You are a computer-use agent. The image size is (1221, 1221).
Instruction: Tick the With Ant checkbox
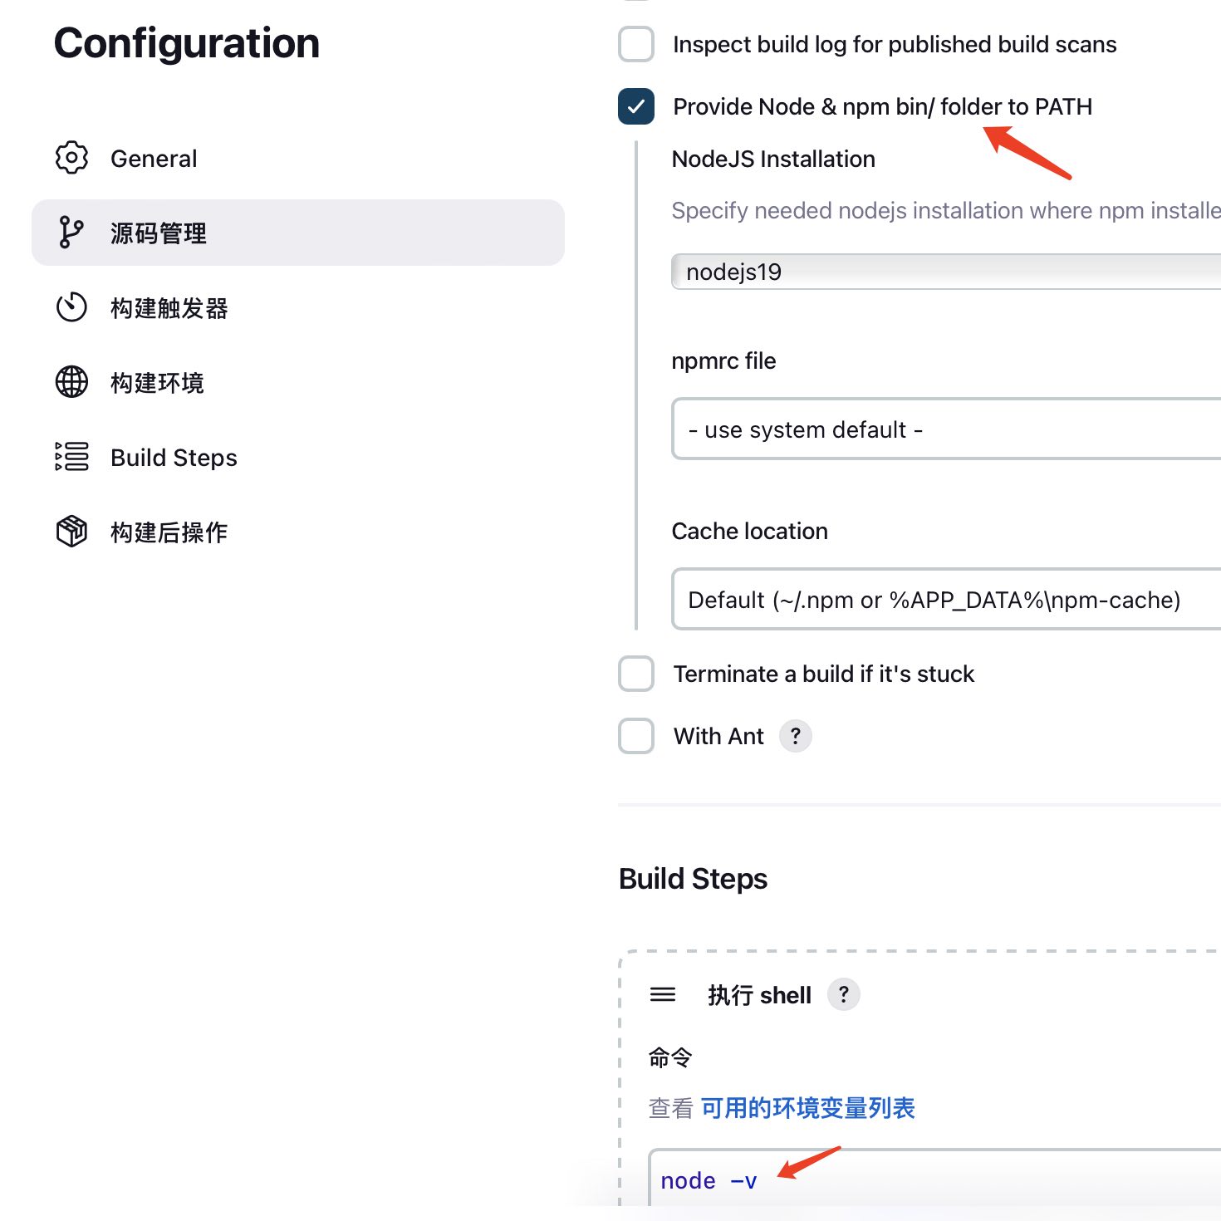tap(636, 736)
